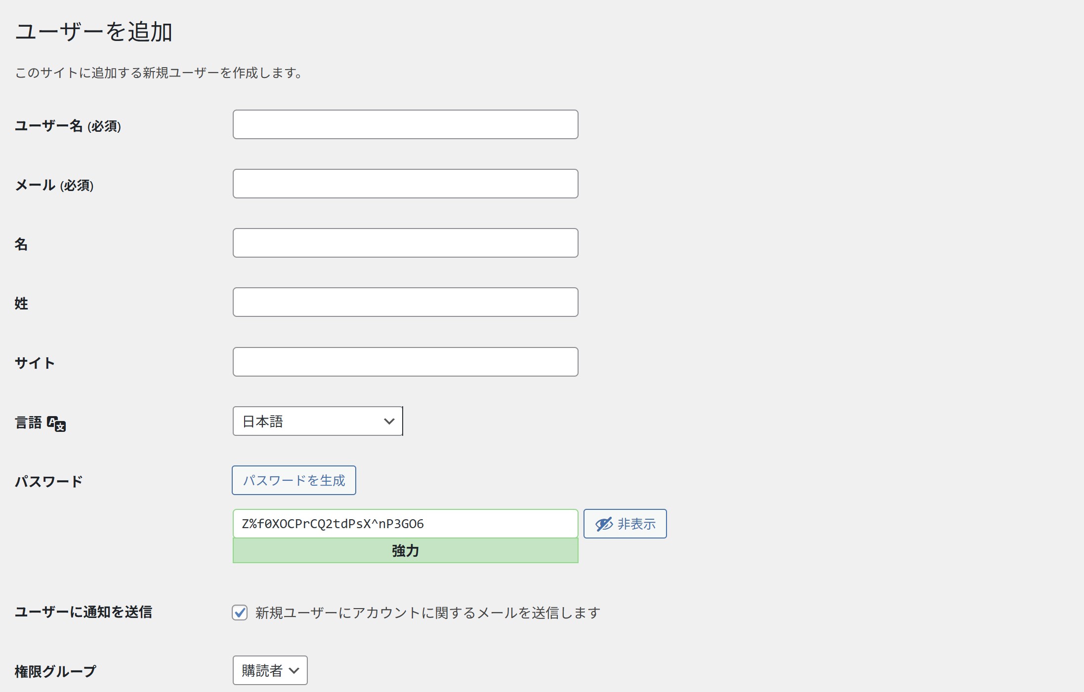The width and height of the screenshot is (1084, 692).
Task: Click the メール (必須) field label
Action: (54, 185)
